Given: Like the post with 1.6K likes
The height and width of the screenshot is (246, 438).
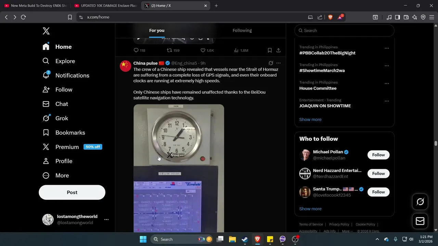Looking at the screenshot, I should [207, 50].
